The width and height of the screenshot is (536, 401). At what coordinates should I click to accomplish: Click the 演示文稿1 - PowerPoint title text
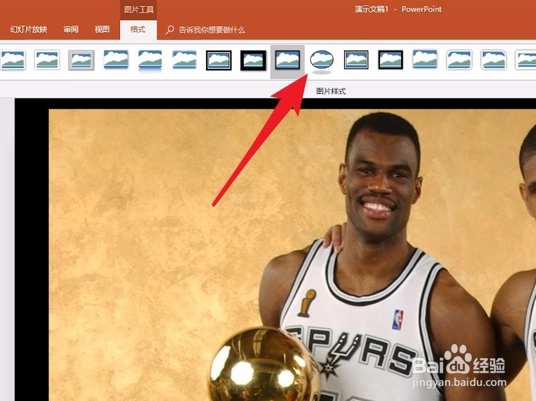click(398, 9)
